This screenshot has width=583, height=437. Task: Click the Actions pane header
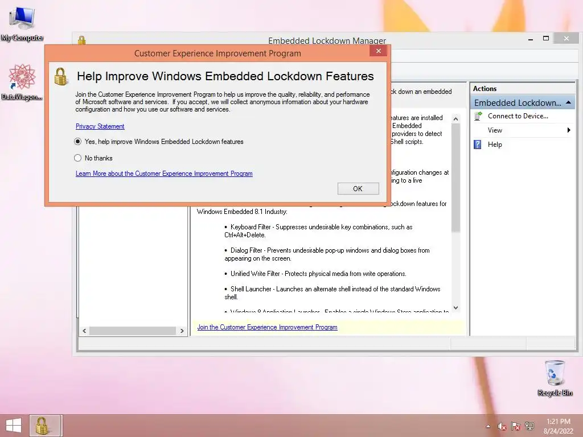click(x=523, y=88)
